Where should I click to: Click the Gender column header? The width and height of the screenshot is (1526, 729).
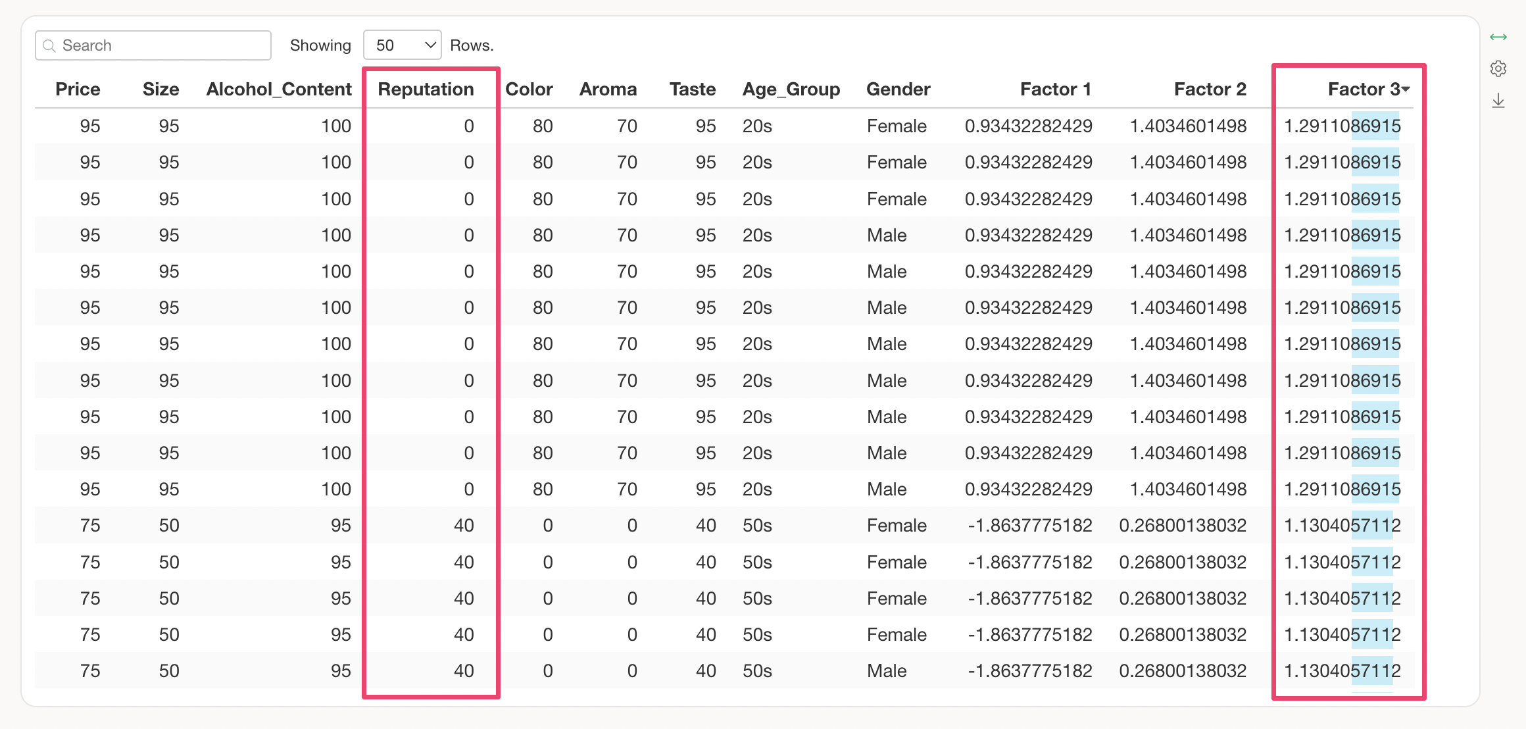point(898,89)
